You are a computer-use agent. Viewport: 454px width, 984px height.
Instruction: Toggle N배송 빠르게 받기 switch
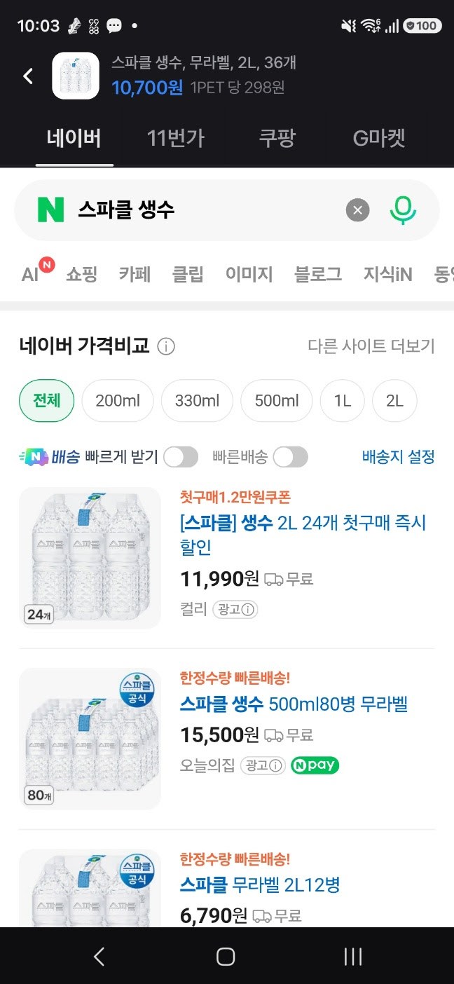point(181,458)
